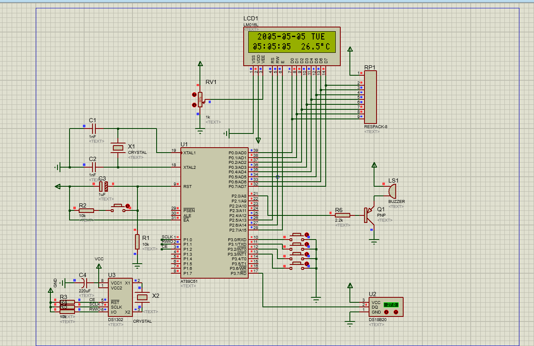Push the reset button next to R2
This screenshot has width=534, height=346.
pos(118,208)
